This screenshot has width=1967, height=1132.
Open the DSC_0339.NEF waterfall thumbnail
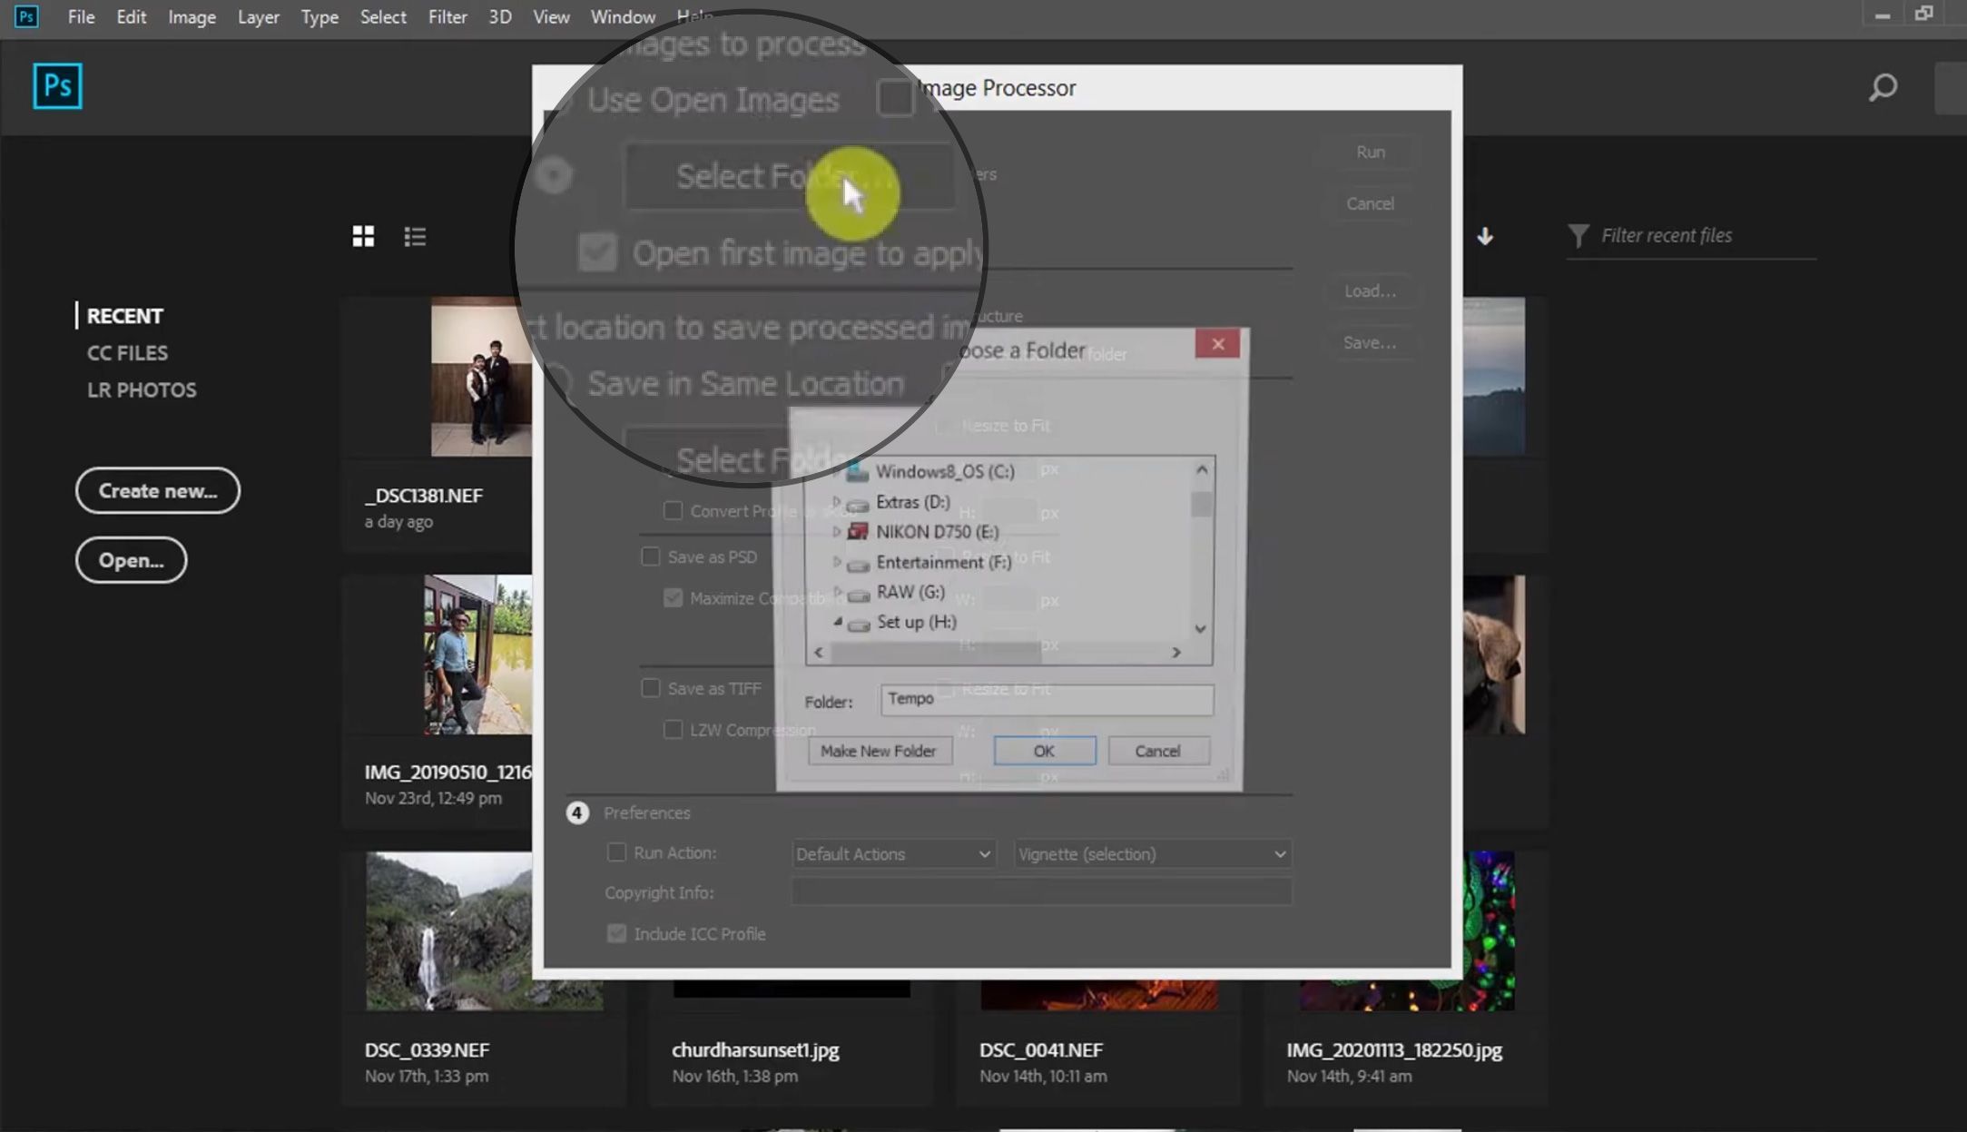tap(449, 930)
